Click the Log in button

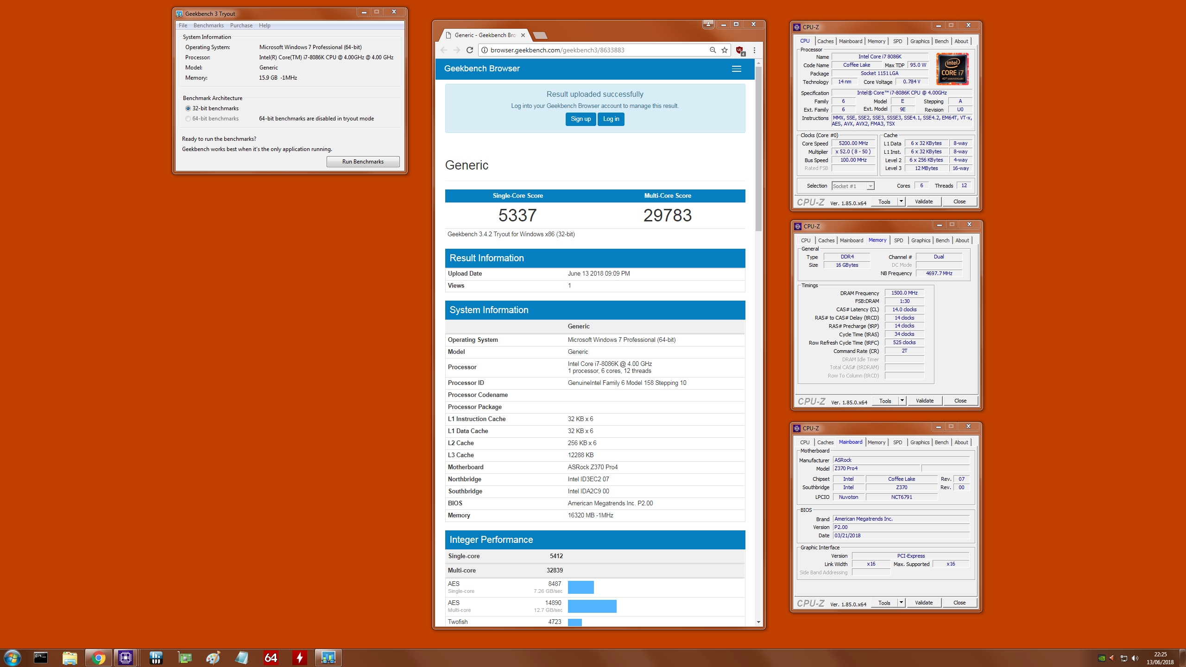(x=611, y=119)
